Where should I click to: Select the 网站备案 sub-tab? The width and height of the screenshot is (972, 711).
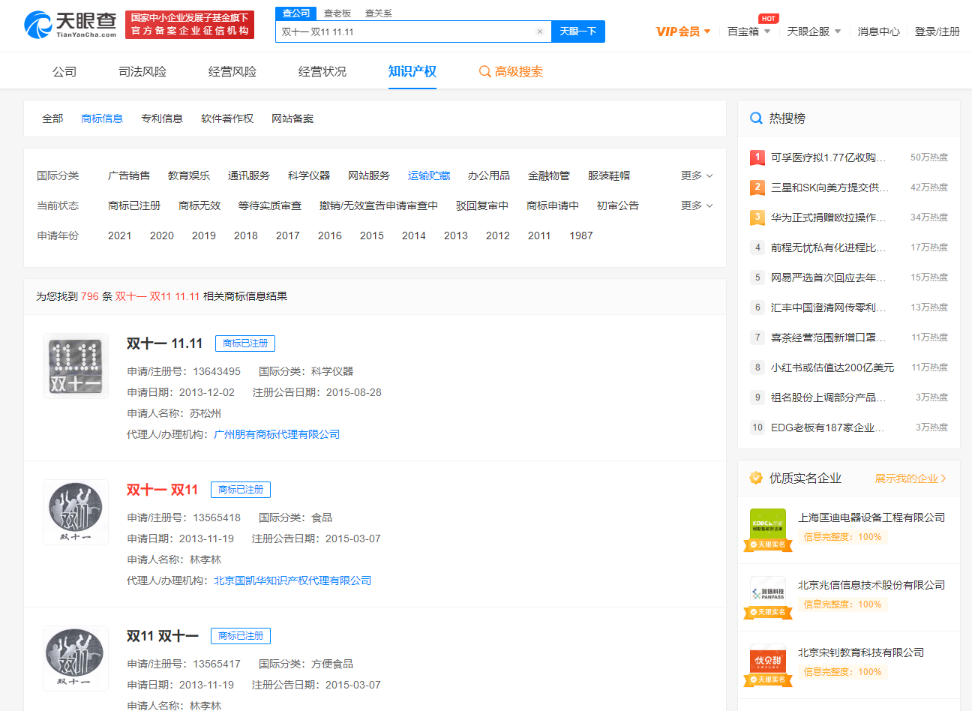pos(292,118)
